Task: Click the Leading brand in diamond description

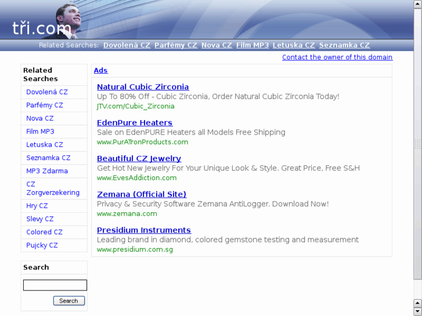Action: coord(228,239)
